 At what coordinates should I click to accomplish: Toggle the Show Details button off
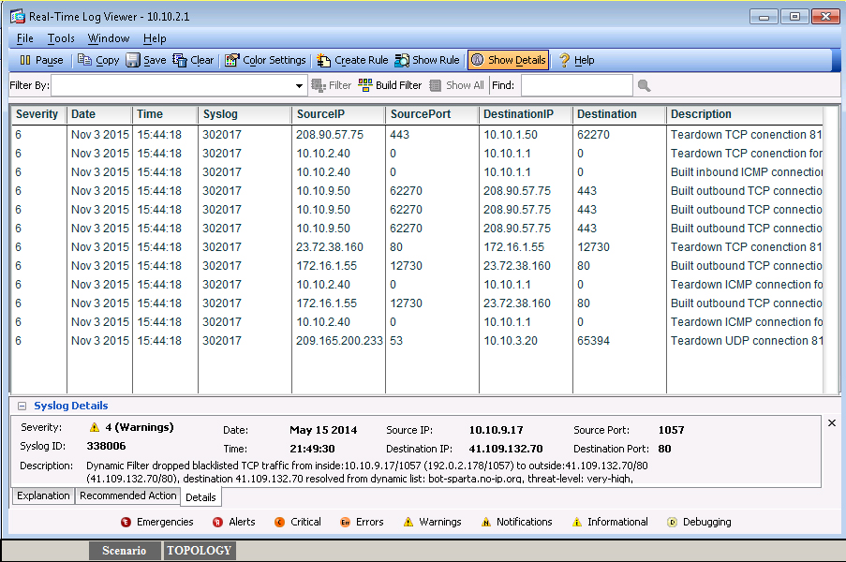click(508, 60)
